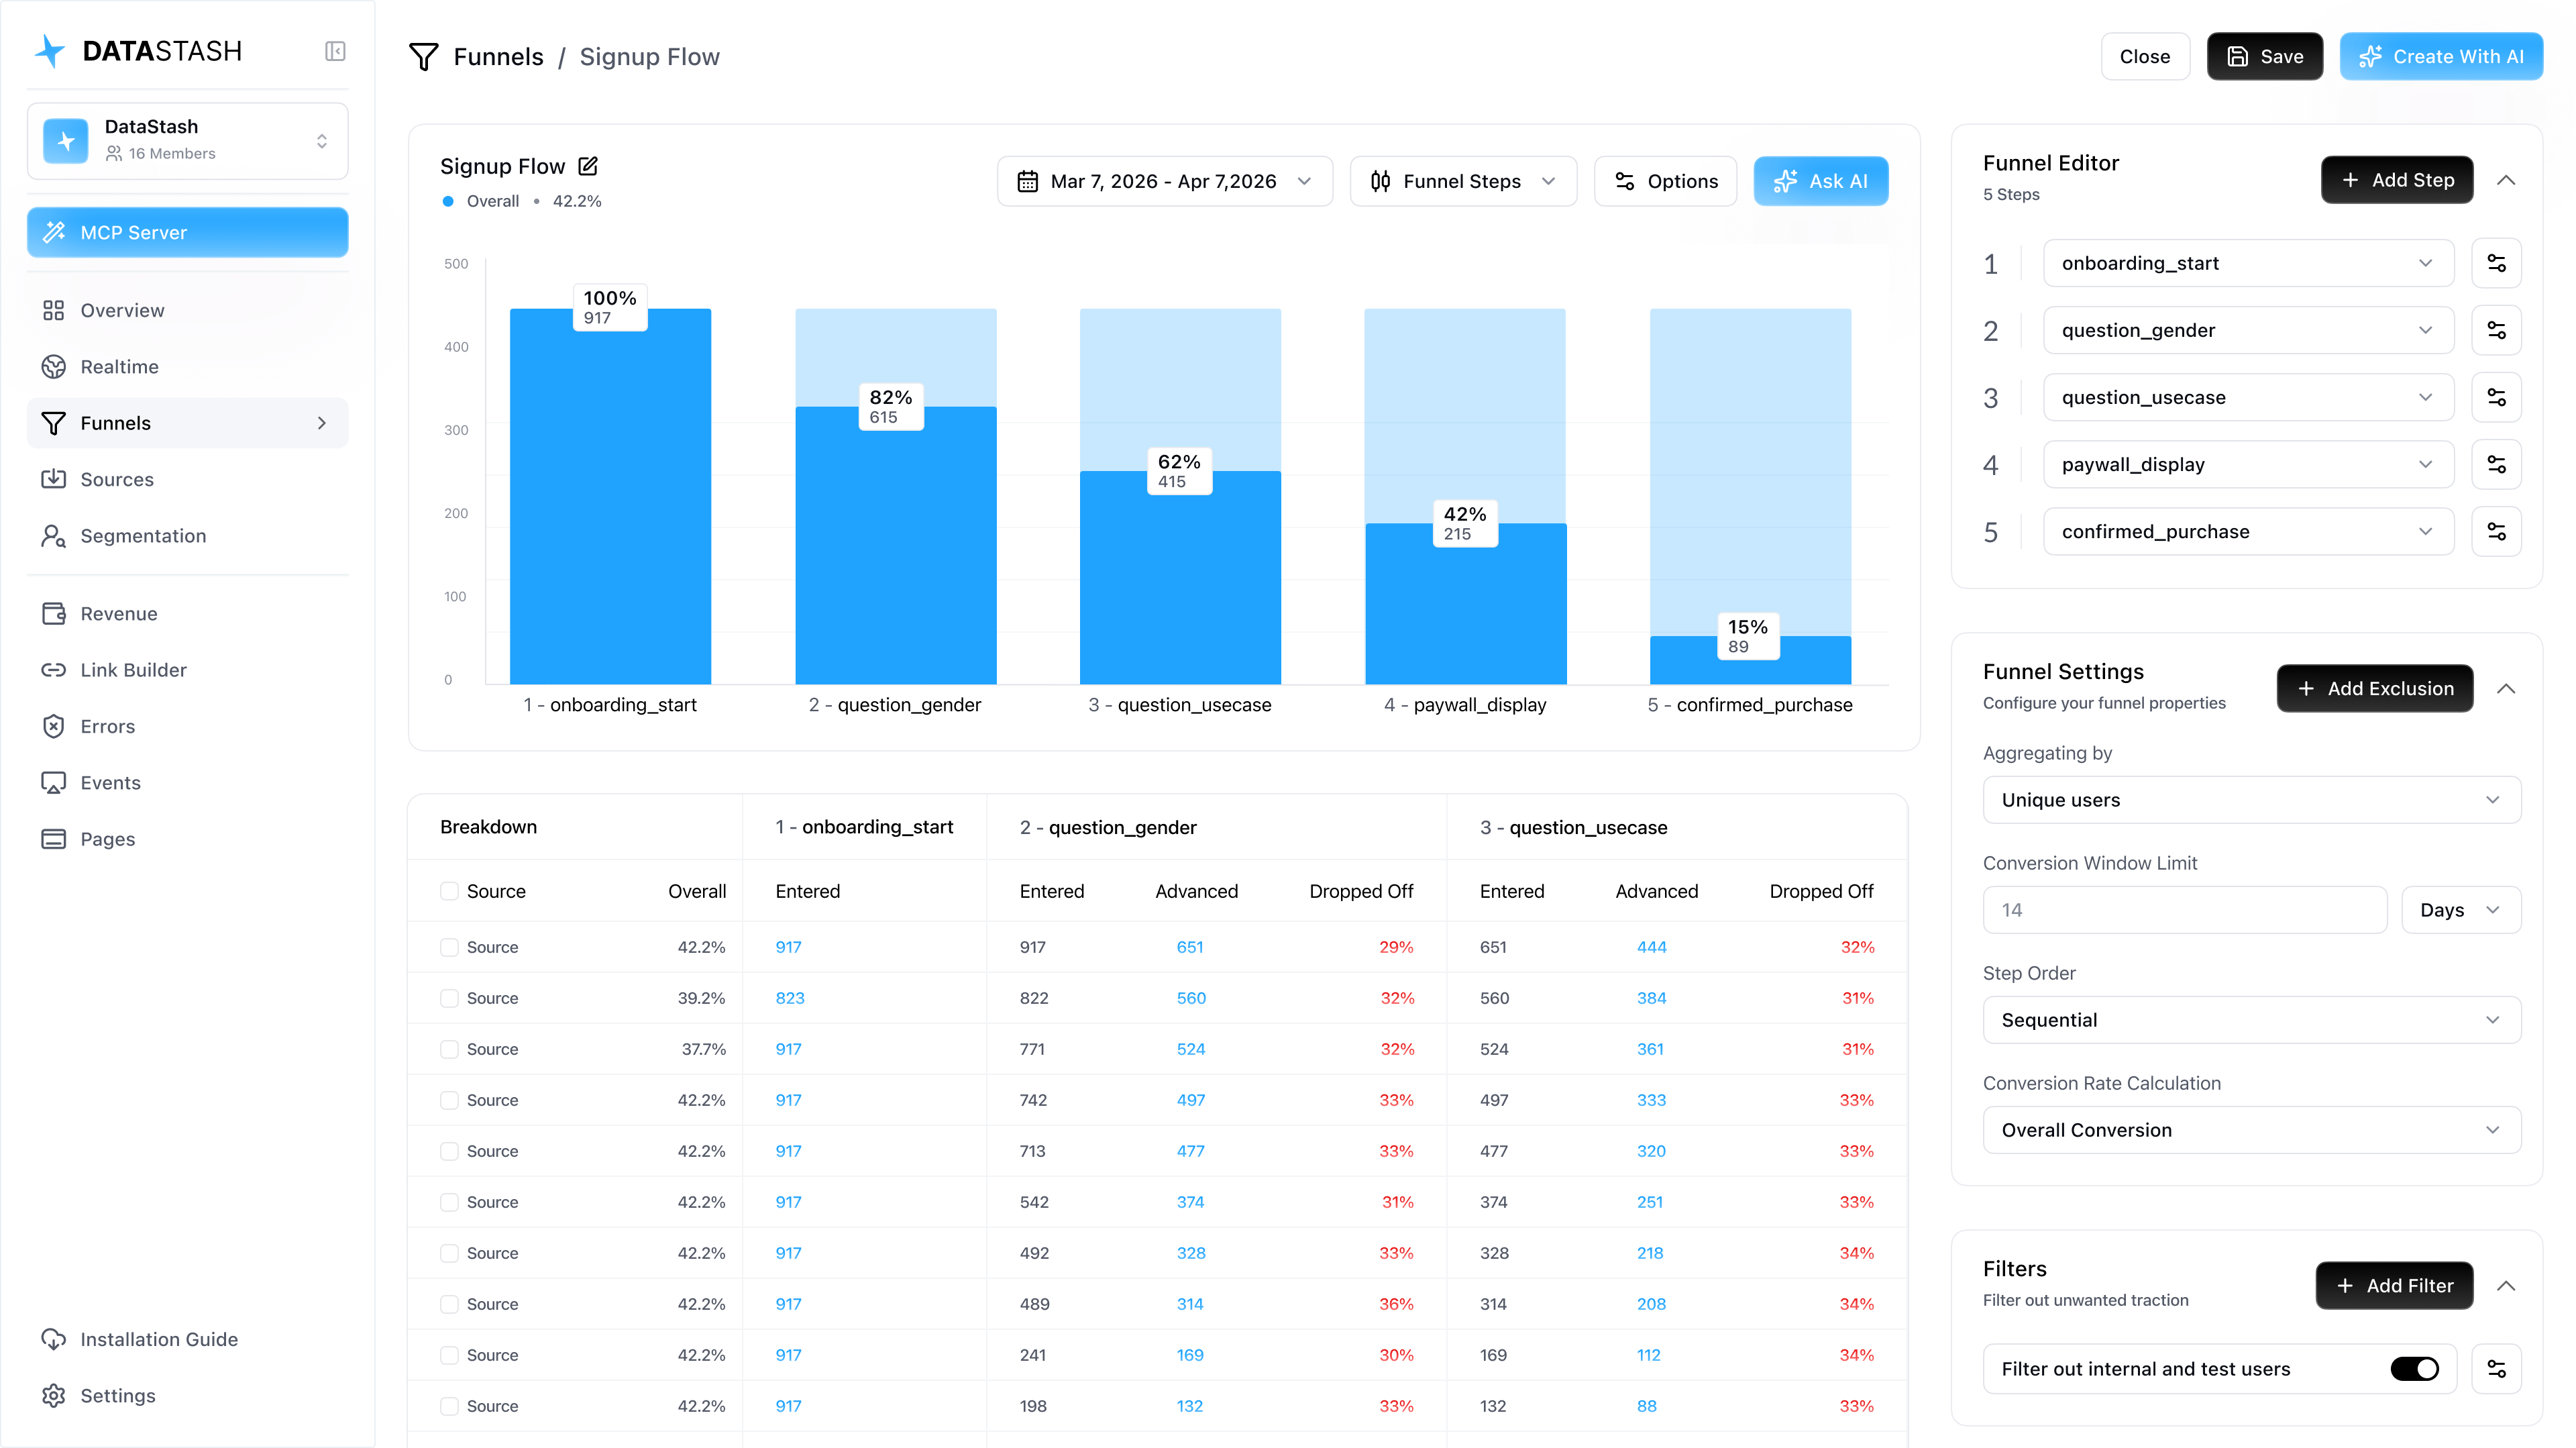Viewport: 2576px width, 1448px height.
Task: Collapse the sidebar panel icon
Action: (x=335, y=51)
